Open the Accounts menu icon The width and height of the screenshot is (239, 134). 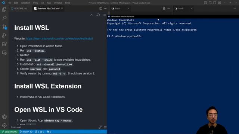pos(4,117)
